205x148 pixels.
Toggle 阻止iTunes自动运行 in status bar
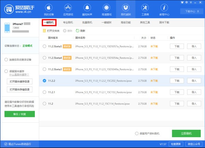(4, 144)
